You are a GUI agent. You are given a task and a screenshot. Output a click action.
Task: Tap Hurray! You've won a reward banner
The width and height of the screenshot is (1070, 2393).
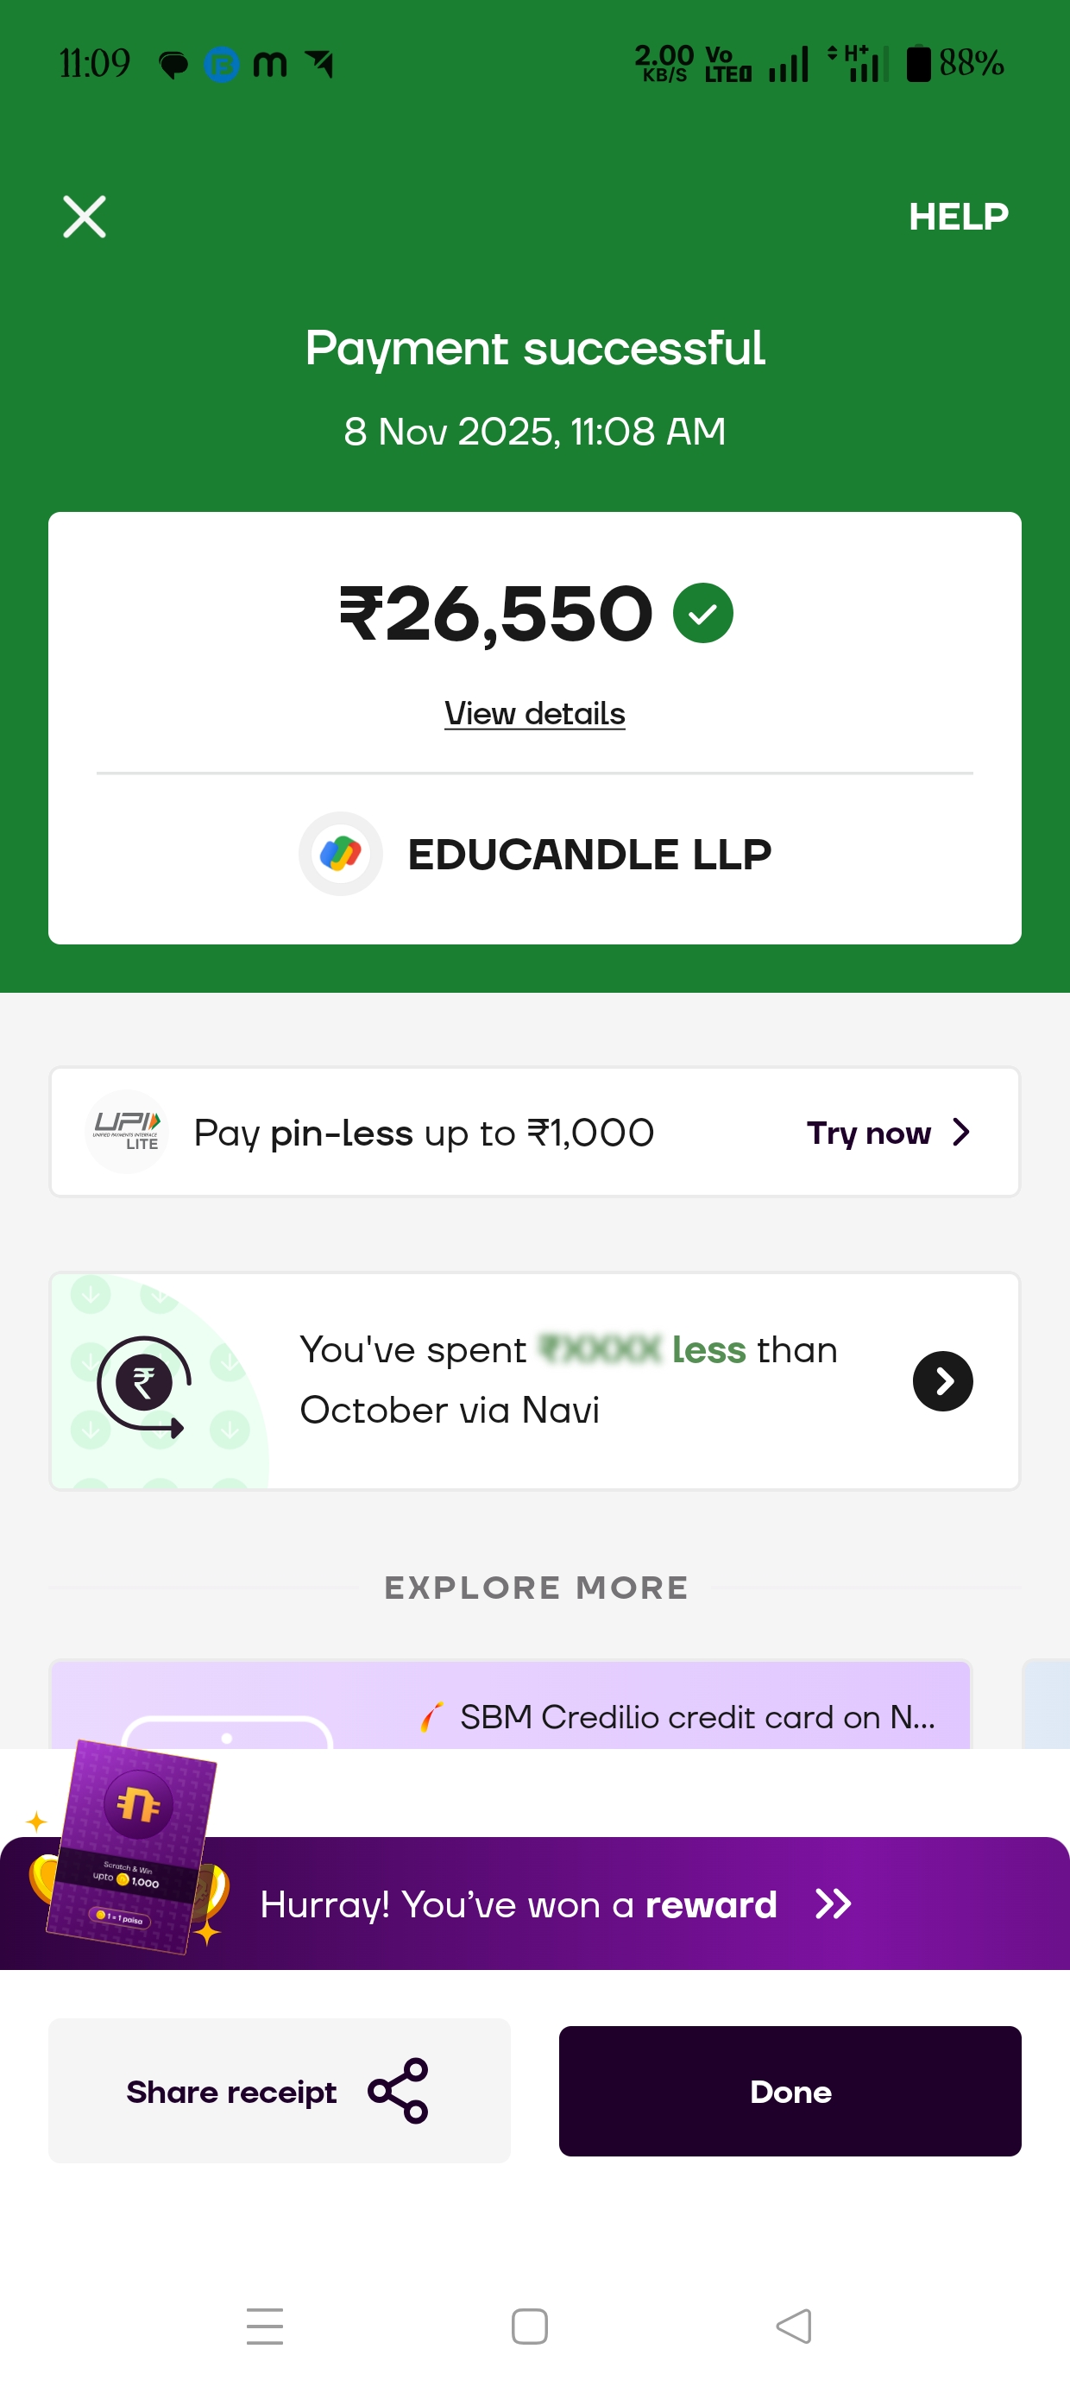(x=519, y=1904)
